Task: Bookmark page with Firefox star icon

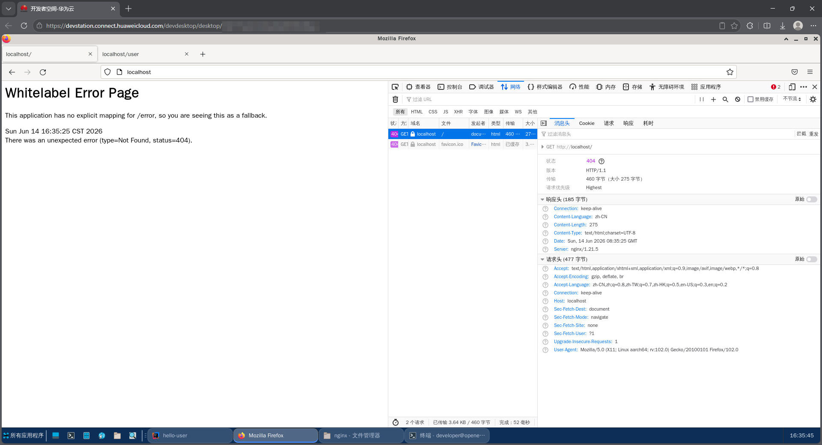Action: point(730,72)
